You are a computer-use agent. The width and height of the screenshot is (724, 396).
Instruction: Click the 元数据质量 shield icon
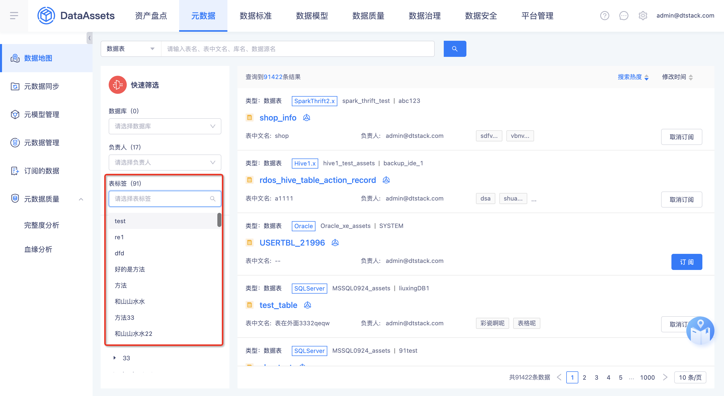(15, 199)
